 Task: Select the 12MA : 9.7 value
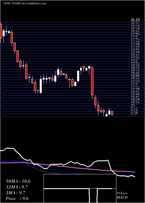pos(17,187)
